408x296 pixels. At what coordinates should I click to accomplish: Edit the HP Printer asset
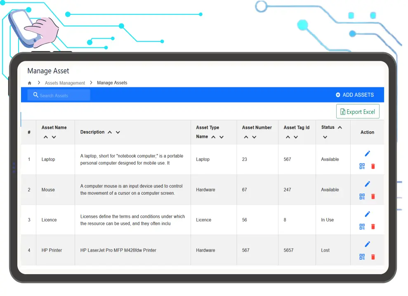(368, 244)
